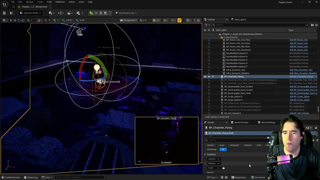Click the Edit BP_Grate_Spline link for BP_Grate_Spline12
The height and width of the screenshot is (180, 320).
pyautogui.click(x=299, y=97)
